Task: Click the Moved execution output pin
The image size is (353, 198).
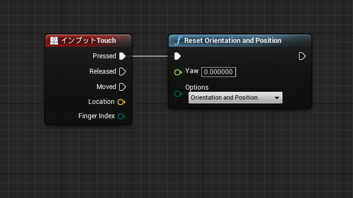Action: (122, 87)
